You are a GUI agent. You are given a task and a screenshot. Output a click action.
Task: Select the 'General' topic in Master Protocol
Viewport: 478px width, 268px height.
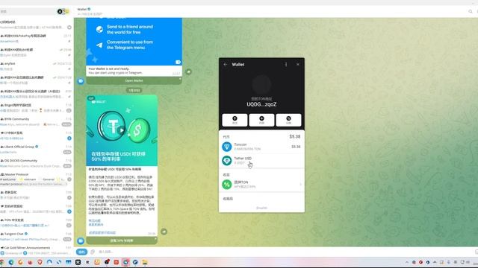click(x=49, y=179)
